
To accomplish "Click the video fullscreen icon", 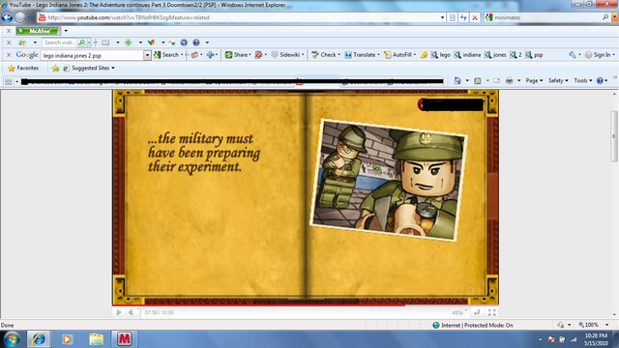I will click(x=492, y=312).
